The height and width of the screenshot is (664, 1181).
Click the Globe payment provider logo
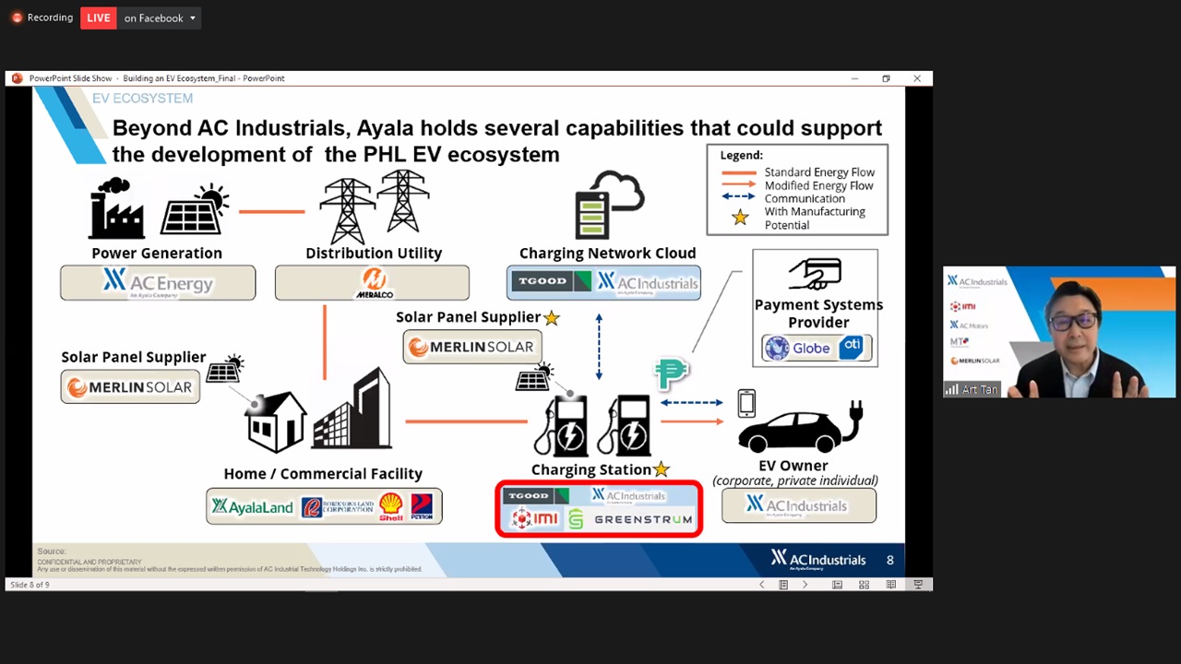[797, 348]
